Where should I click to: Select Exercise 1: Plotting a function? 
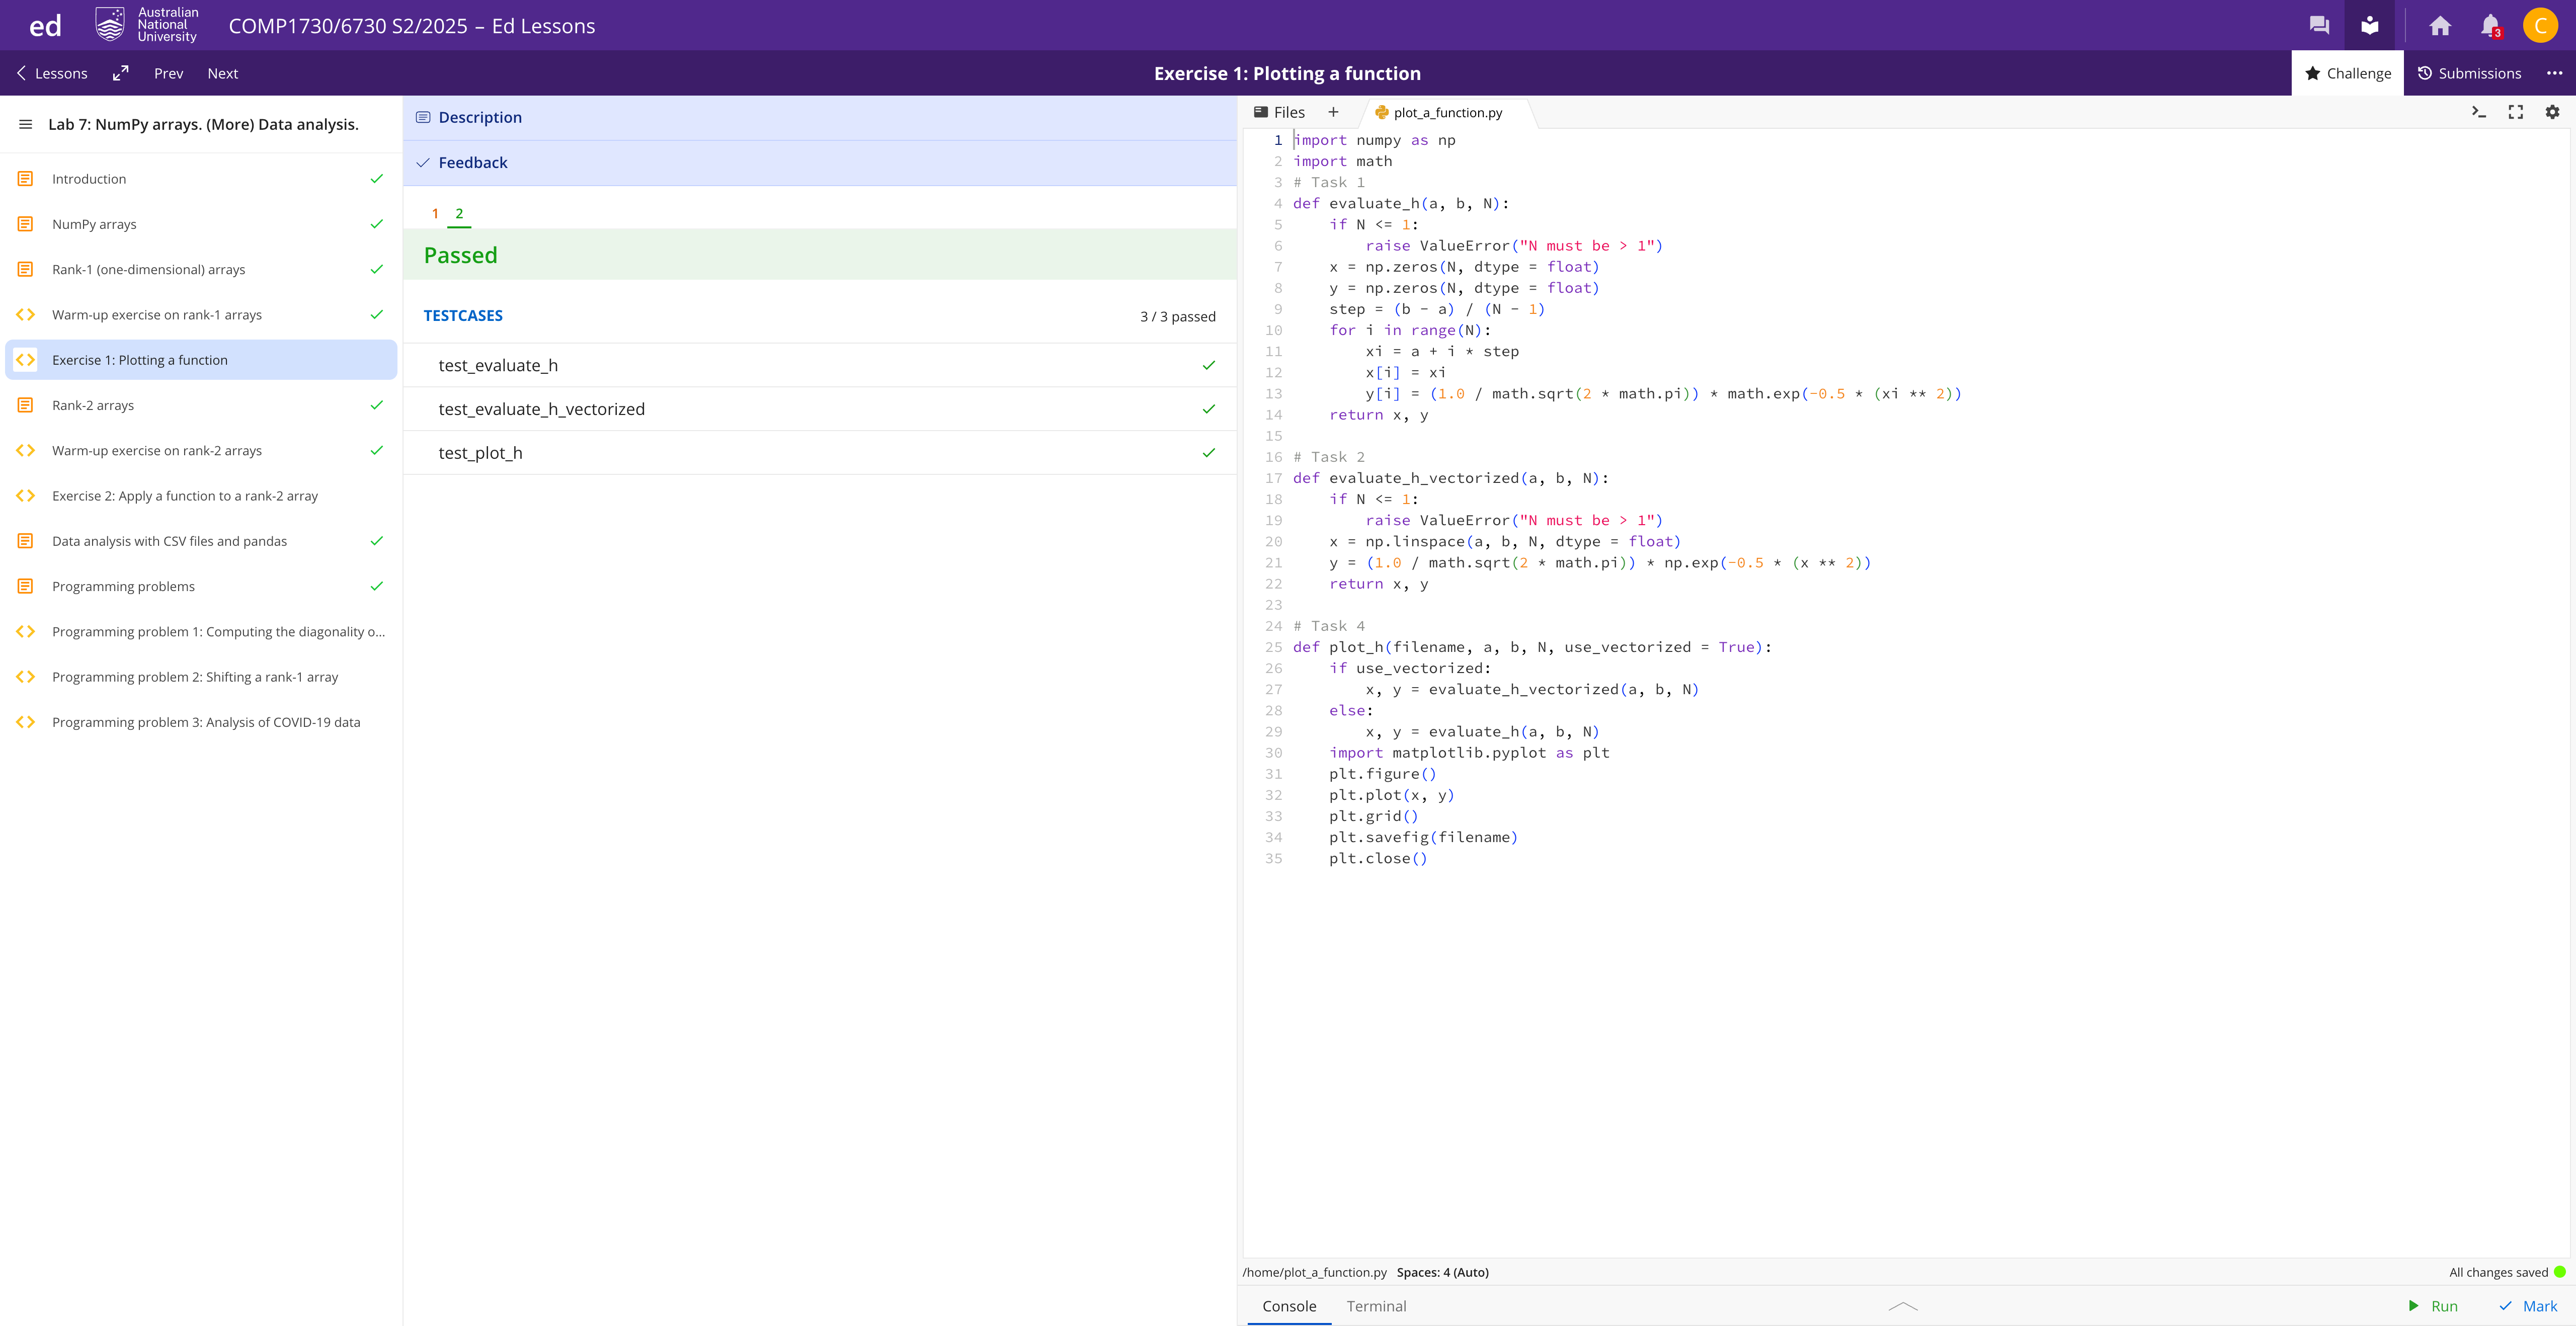tap(201, 360)
